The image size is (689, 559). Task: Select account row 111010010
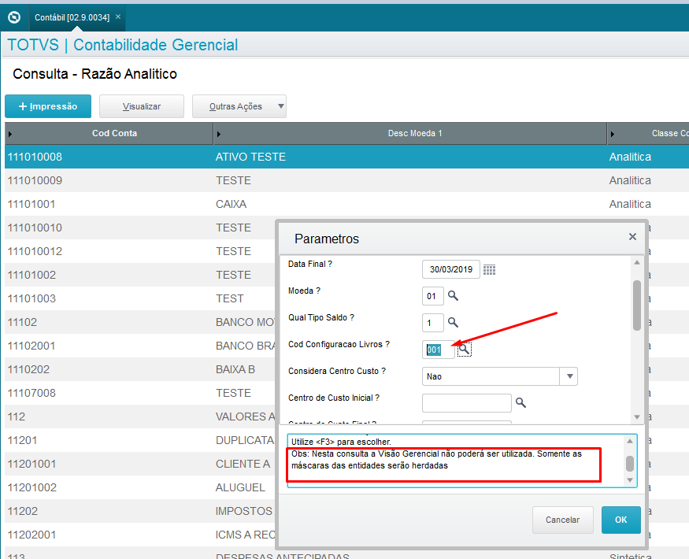(141, 228)
